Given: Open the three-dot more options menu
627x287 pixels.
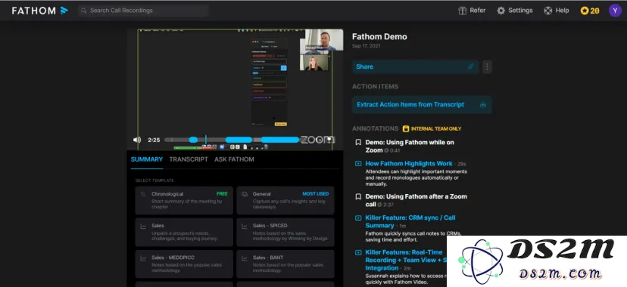Looking at the screenshot, I should 487,66.
